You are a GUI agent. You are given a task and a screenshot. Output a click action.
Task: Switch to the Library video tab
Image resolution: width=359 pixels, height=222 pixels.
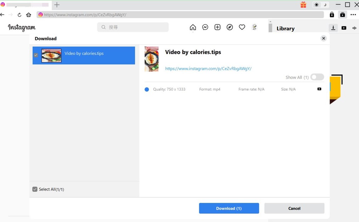tap(344, 28)
